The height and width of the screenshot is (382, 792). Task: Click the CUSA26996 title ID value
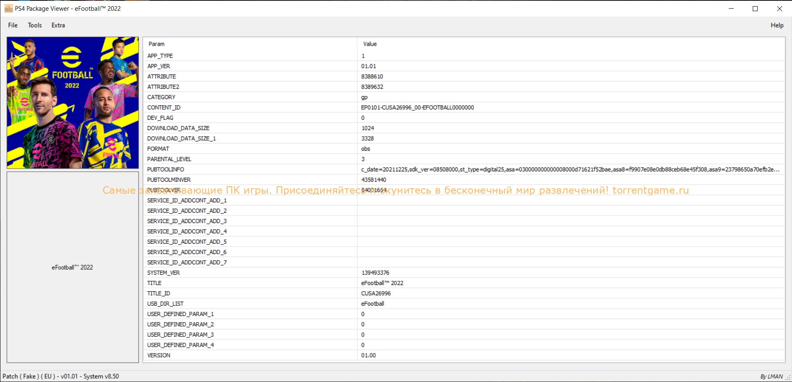pos(376,293)
